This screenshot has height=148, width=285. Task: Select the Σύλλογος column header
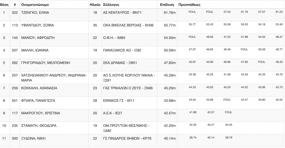click(x=111, y=5)
